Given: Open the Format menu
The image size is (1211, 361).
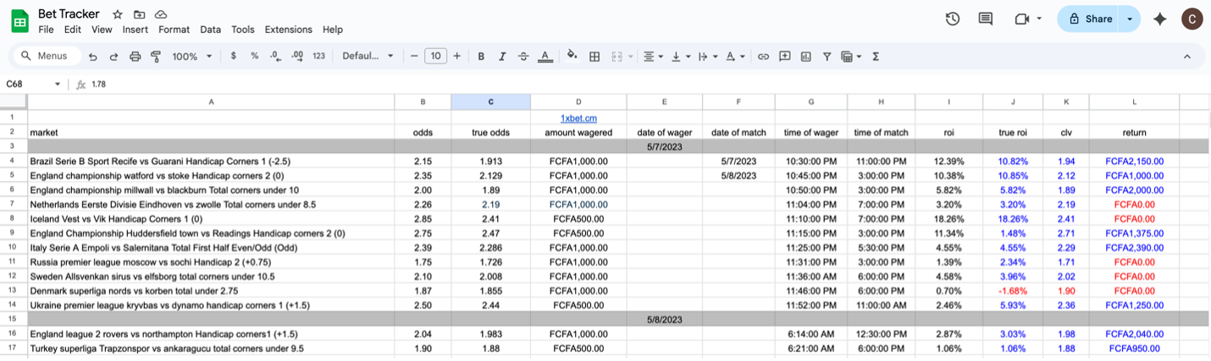Looking at the screenshot, I should pos(174,30).
